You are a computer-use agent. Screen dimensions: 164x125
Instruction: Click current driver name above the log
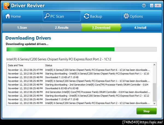[59, 59]
